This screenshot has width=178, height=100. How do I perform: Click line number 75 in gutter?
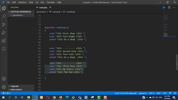point(39,27)
